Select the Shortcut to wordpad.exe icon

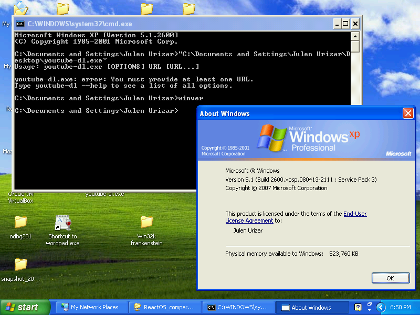click(x=62, y=223)
